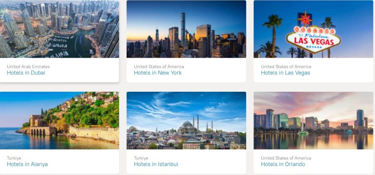Viewport: 375px width, 175px height.
Task: Click the Turkiye label above Hotels in Istanbul
Action: (141, 158)
